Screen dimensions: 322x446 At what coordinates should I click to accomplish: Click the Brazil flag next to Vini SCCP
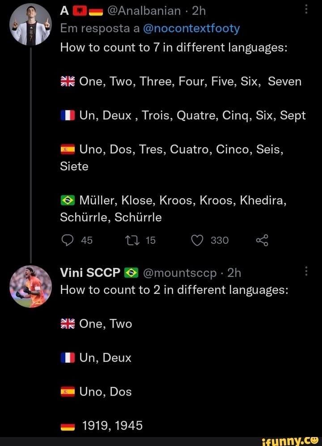(131, 272)
